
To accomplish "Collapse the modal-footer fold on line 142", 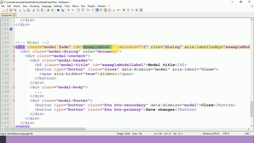I will tap(14, 100).
